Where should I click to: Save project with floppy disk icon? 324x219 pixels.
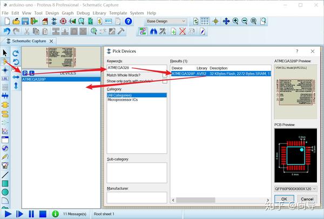[x=25, y=21]
